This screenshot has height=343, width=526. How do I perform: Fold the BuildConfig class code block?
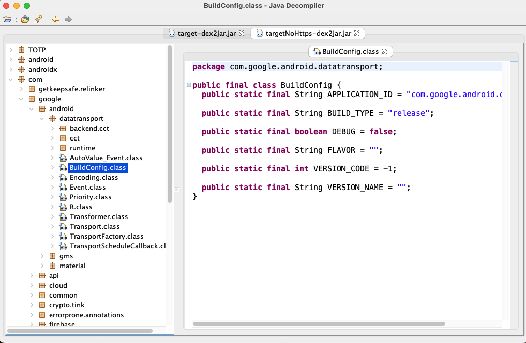189,85
